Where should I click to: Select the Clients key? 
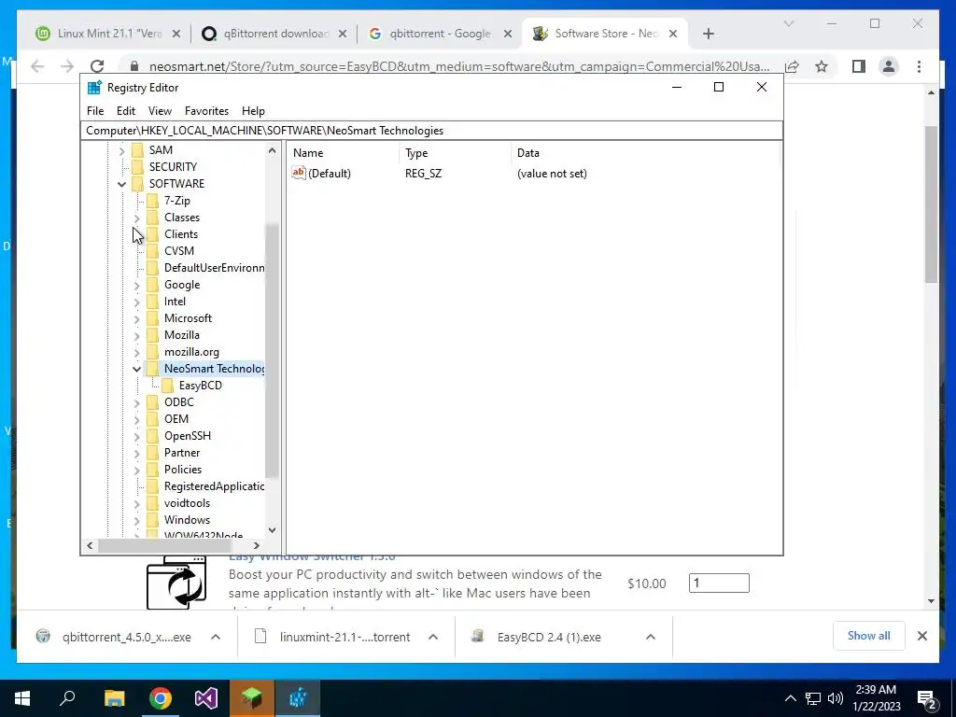(181, 234)
